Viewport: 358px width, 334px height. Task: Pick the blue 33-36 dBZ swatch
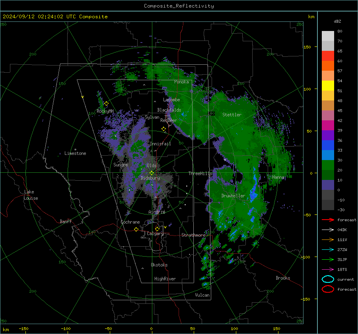click(x=328, y=145)
